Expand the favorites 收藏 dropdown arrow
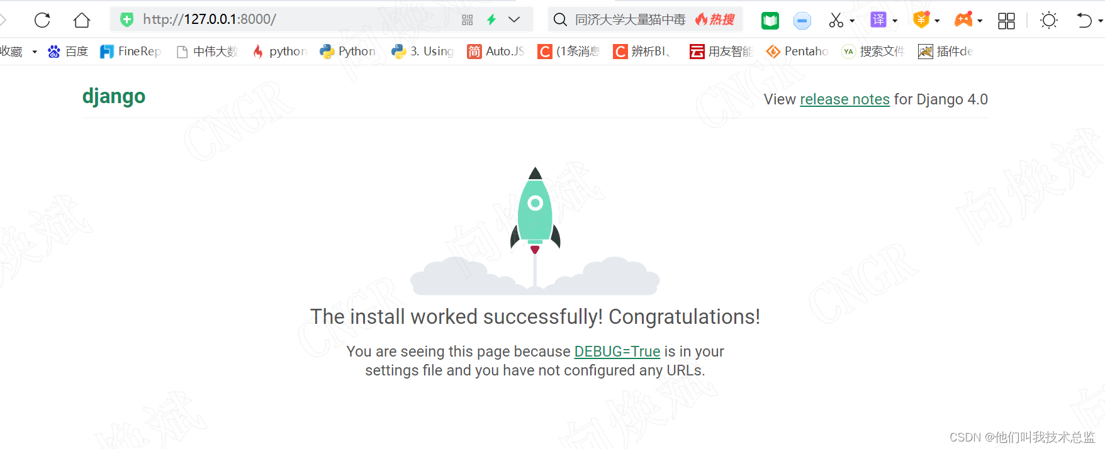This screenshot has width=1105, height=449. pyautogui.click(x=35, y=52)
